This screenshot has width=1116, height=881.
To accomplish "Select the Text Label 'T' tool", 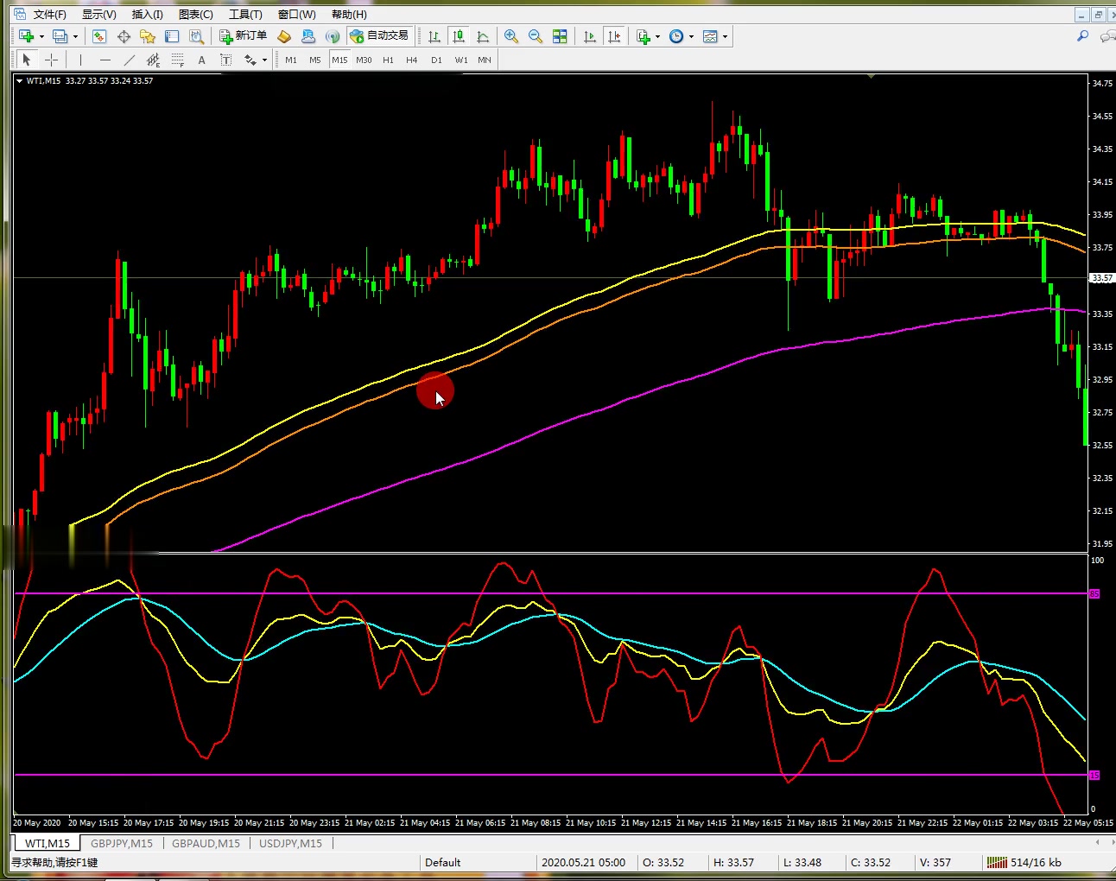I will coord(225,60).
